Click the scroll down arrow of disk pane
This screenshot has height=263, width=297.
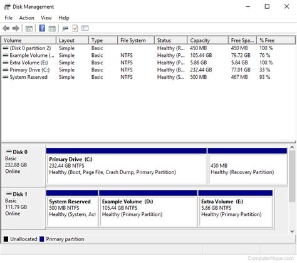pyautogui.click(x=292, y=231)
